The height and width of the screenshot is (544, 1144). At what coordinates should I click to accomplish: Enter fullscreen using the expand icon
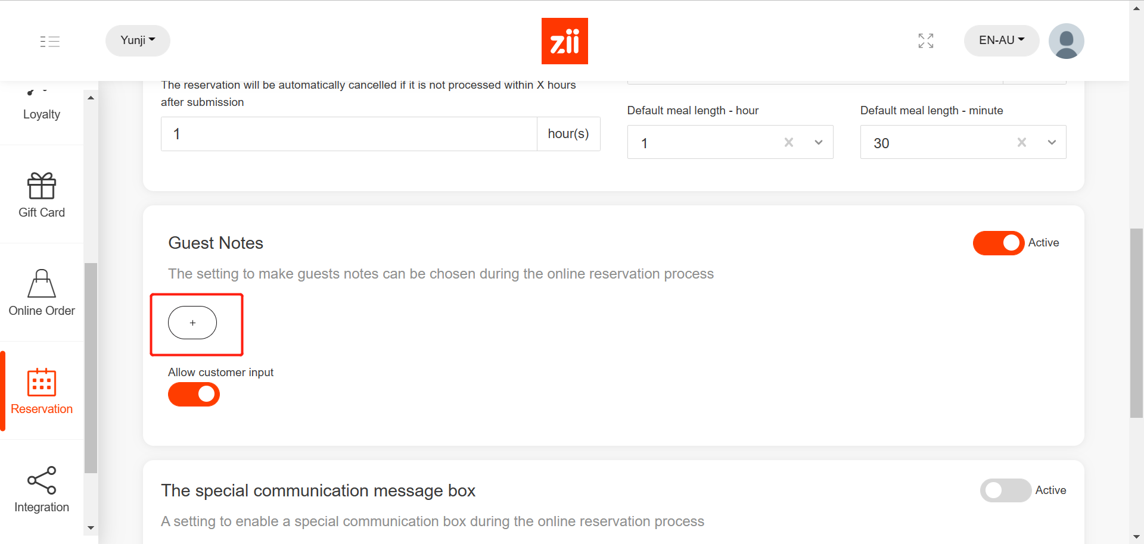pyautogui.click(x=925, y=40)
